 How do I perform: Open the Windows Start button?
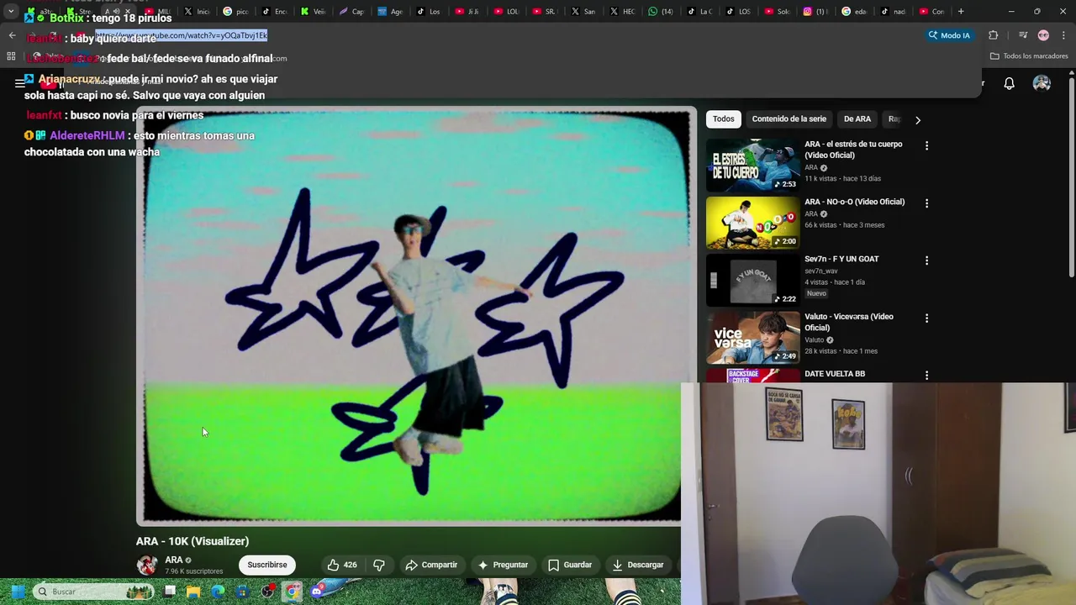pyautogui.click(x=17, y=592)
